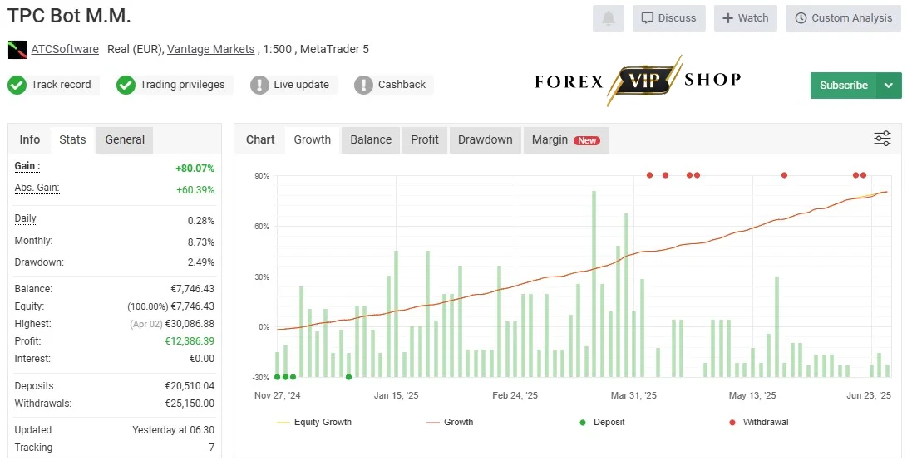907x465 pixels.
Task: Toggle Withdrawal markers in legend
Action: (758, 423)
